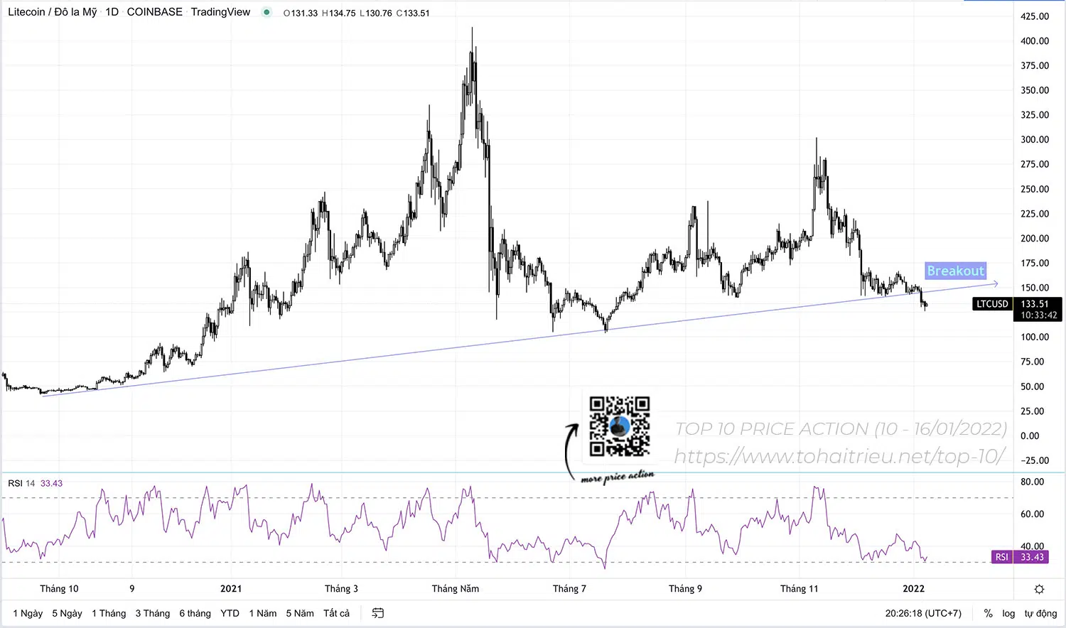Viewport: 1066px width, 628px height.
Task: Click the "COINBASE" exchange label
Action: pyautogui.click(x=155, y=12)
